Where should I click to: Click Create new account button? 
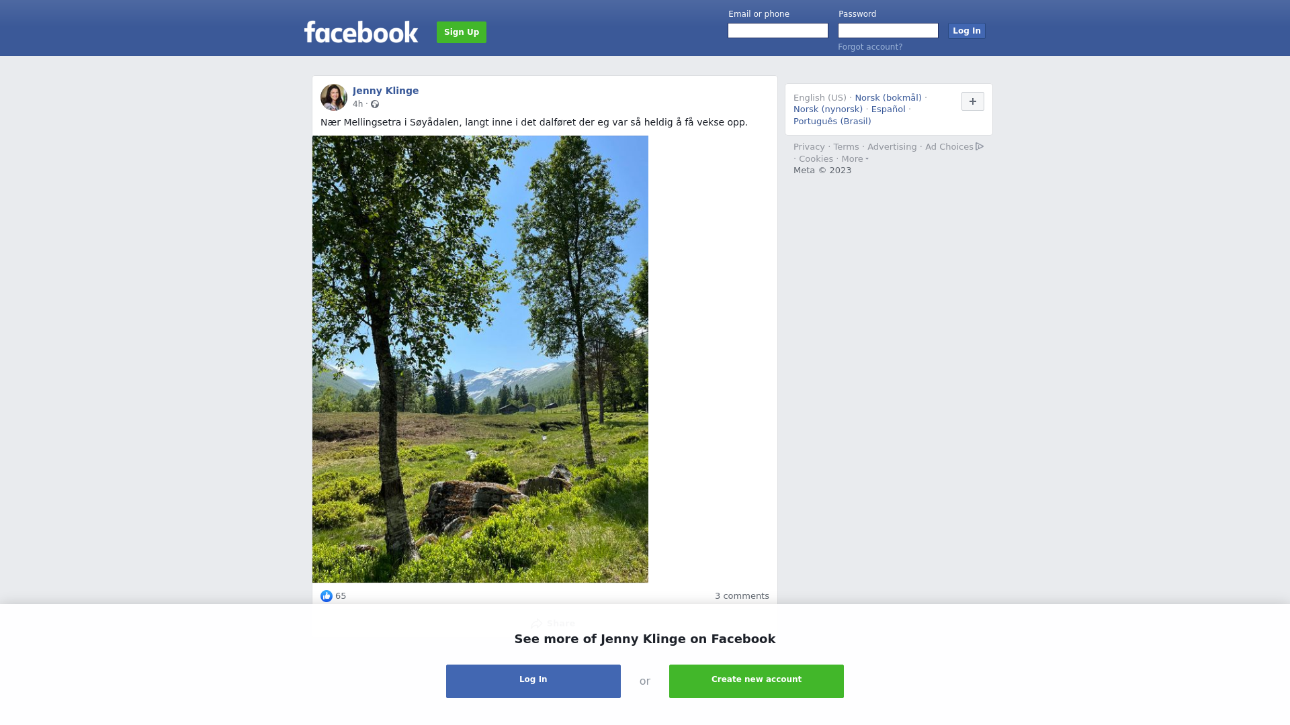757,681
